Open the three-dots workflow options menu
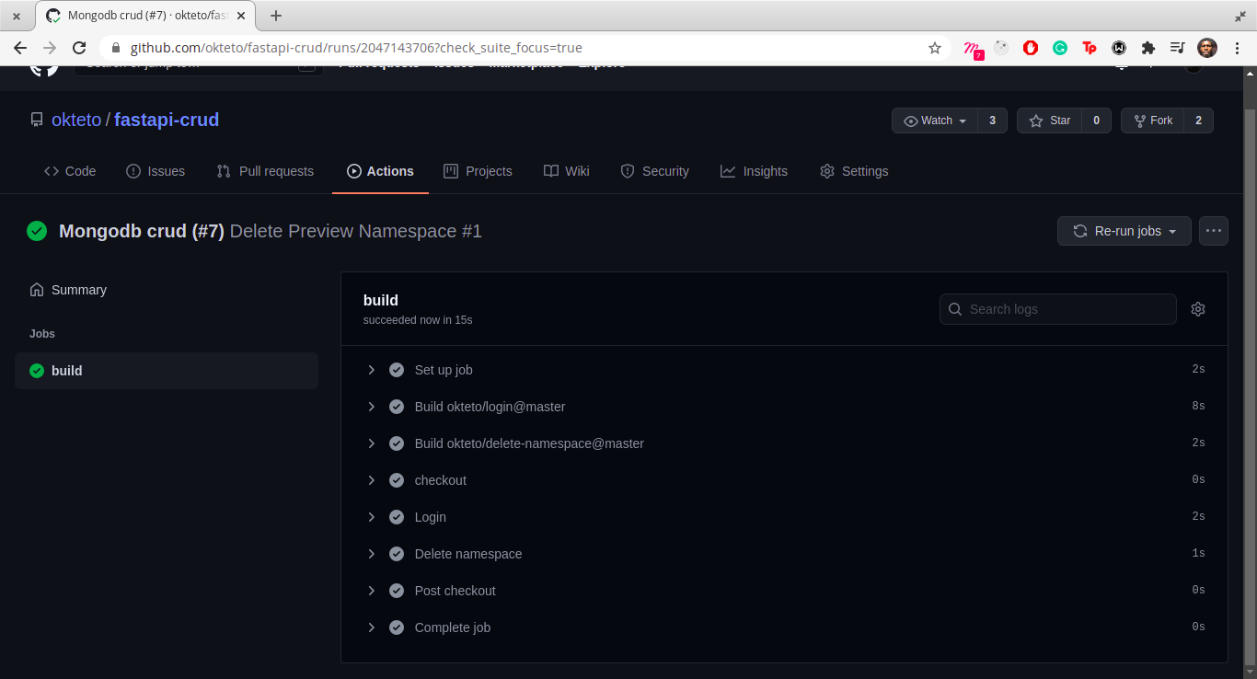The height and width of the screenshot is (679, 1257). pos(1213,231)
